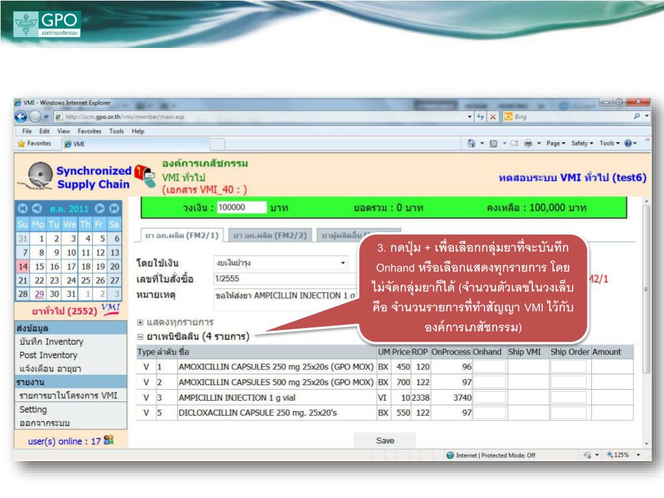Viewport: 664px width, 498px height.
Task: Click ออกจากระบบ to log out
Action: click(45, 423)
